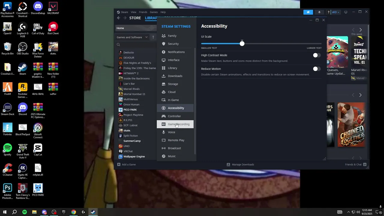Click the Steam back navigation arrow

click(118, 18)
